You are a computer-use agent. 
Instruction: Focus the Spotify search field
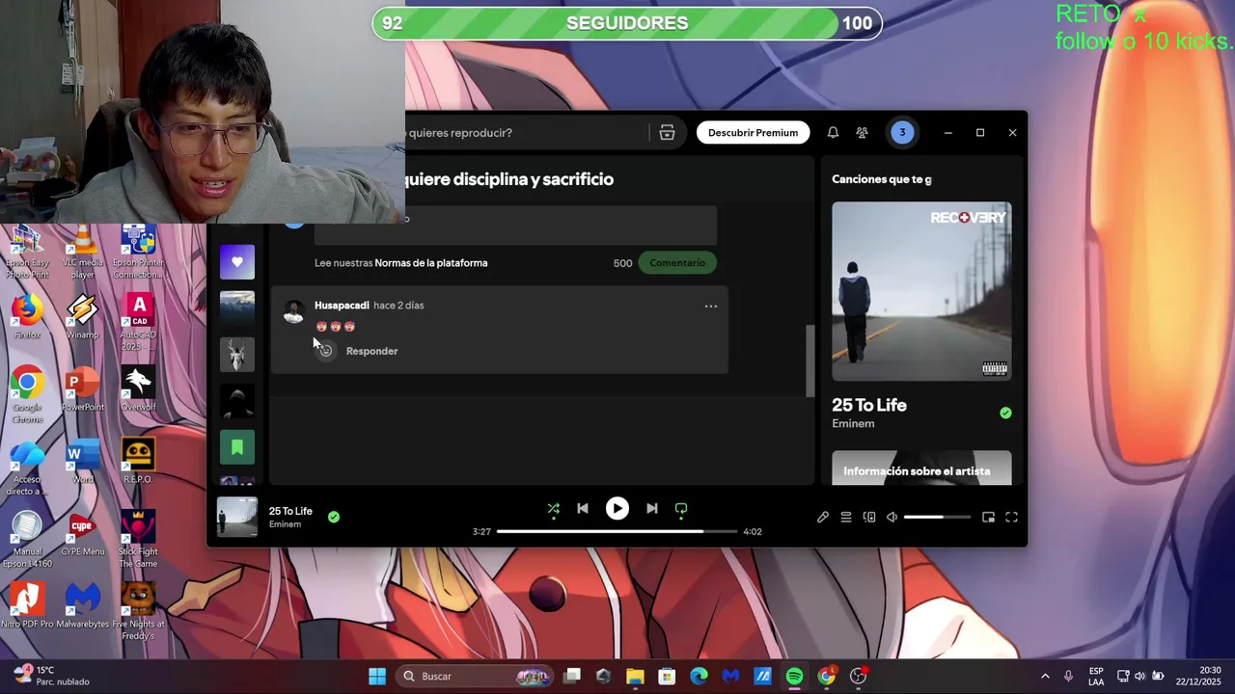526,133
